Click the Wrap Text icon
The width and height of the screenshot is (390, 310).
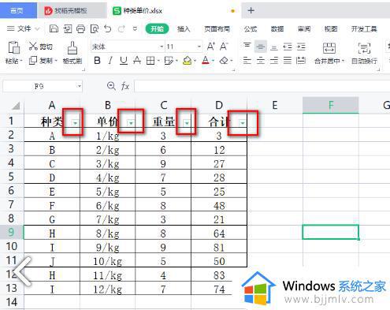pyautogui.click(x=364, y=48)
